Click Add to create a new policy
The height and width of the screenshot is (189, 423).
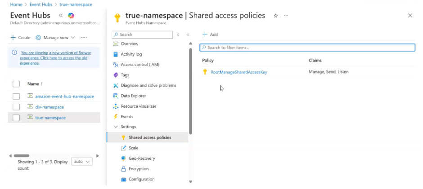[210, 35]
